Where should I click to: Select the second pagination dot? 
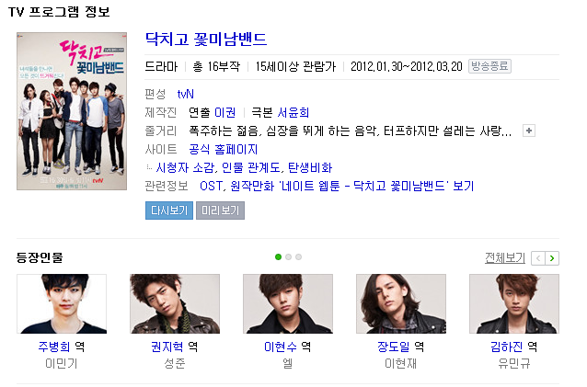click(288, 256)
